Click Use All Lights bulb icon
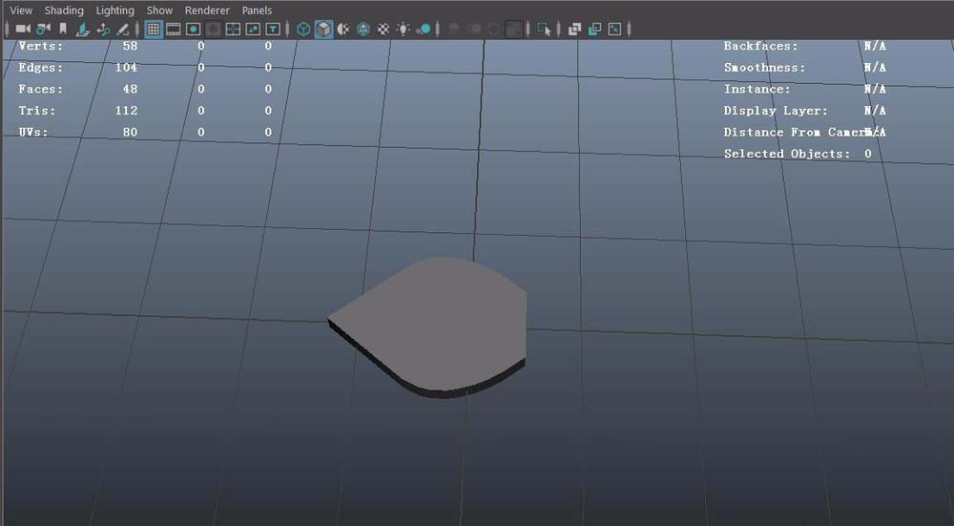 404,29
